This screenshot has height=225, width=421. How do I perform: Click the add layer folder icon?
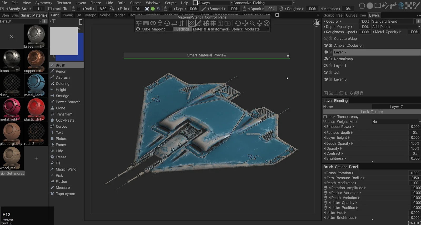coord(331,93)
